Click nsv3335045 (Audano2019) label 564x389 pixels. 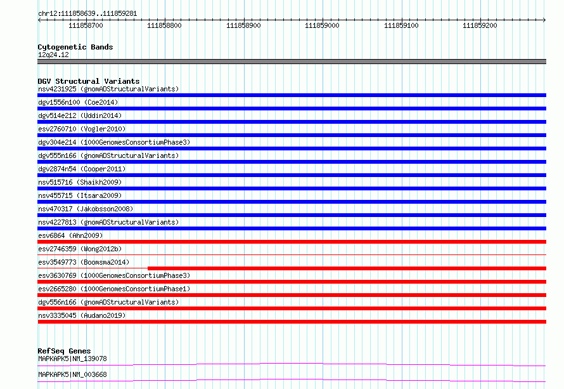pyautogui.click(x=82, y=315)
